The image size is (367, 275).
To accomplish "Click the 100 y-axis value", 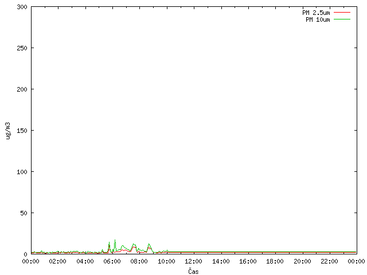I will 22,172.
